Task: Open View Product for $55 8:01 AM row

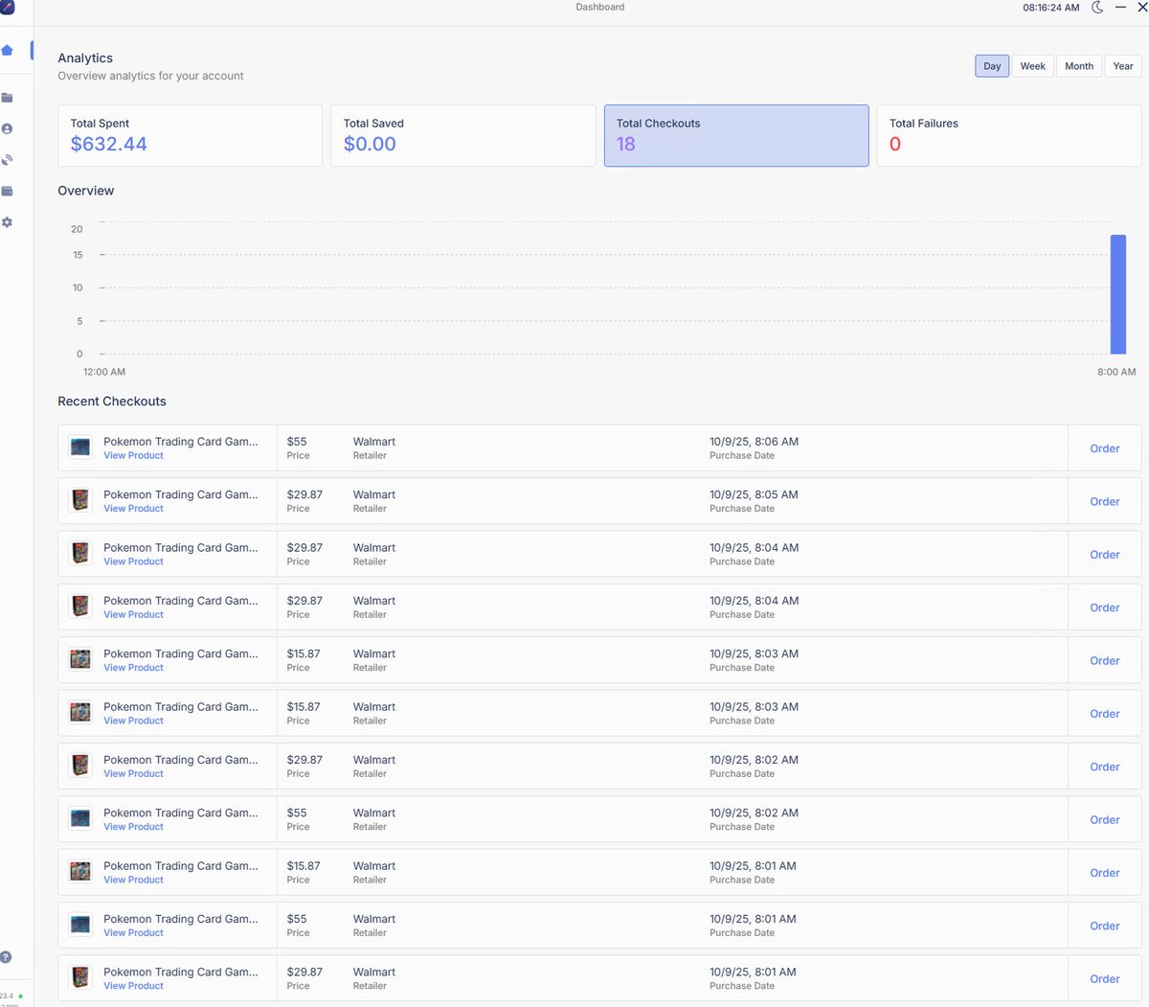Action: click(x=133, y=933)
